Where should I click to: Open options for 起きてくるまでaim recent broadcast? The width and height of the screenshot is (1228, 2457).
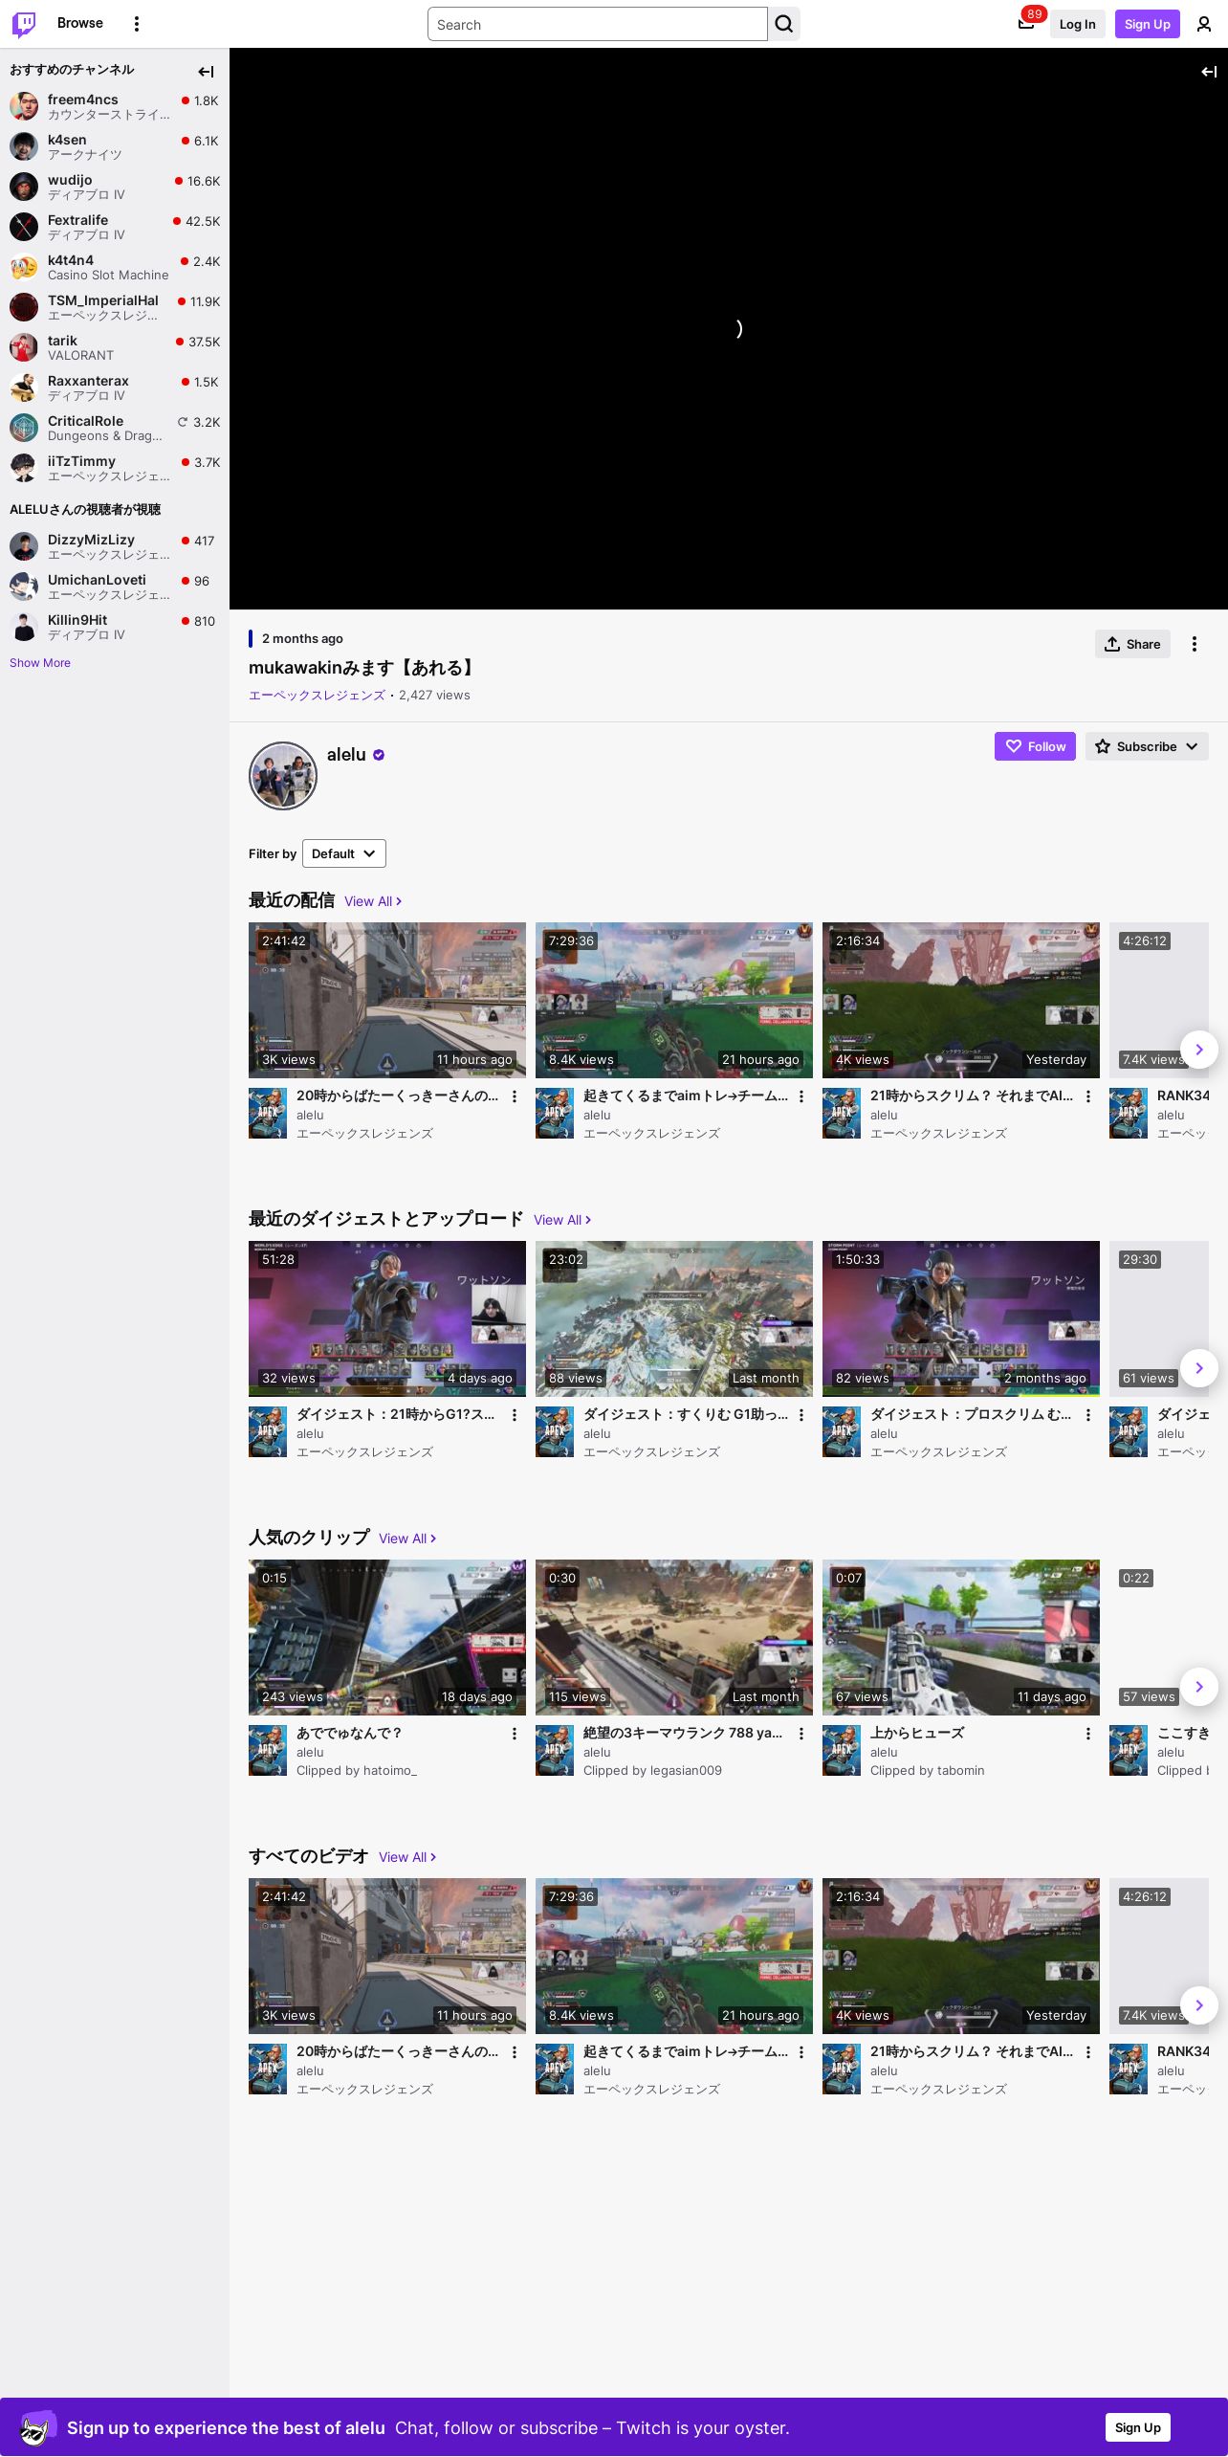[x=801, y=1096]
